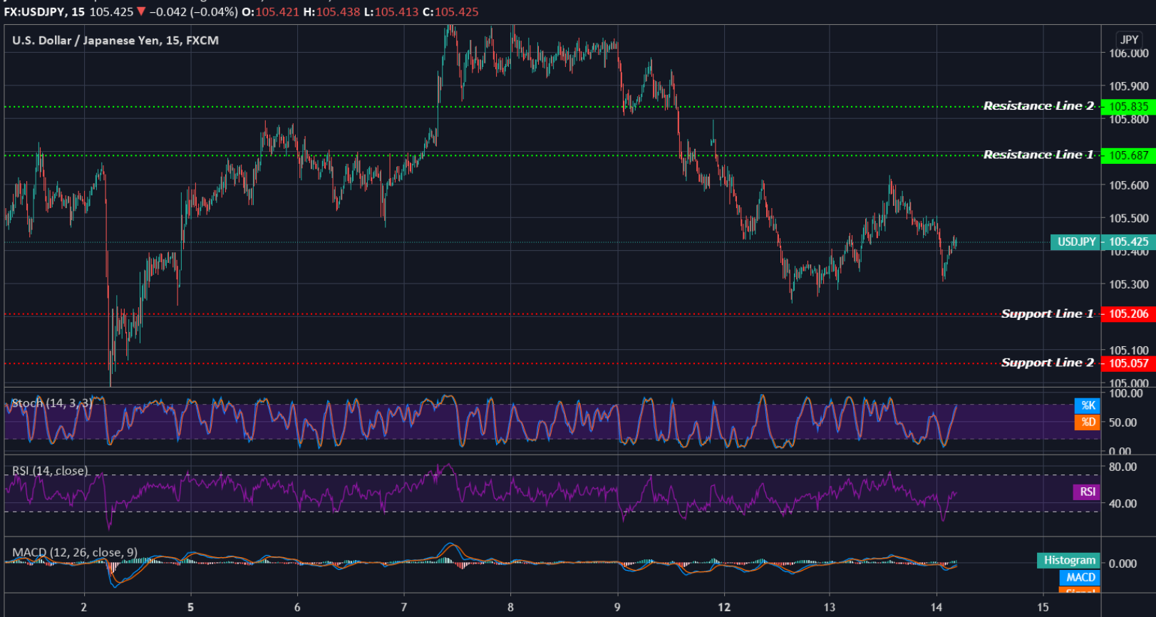Image resolution: width=1156 pixels, height=617 pixels.
Task: Click the C:105.425 close value in header
Action: click(x=450, y=12)
